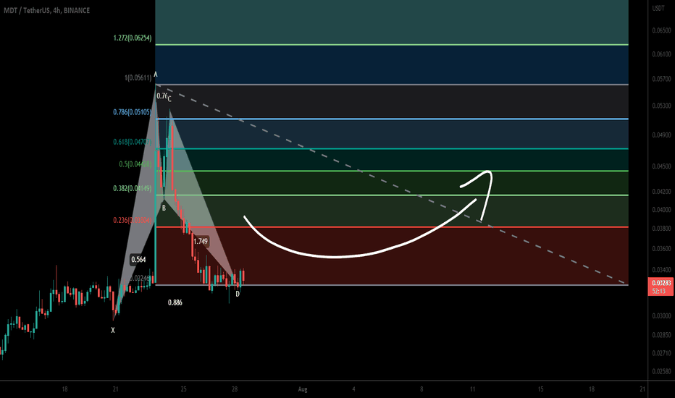
Task: Click the 0.04200 price axis label
Action: tap(661, 191)
